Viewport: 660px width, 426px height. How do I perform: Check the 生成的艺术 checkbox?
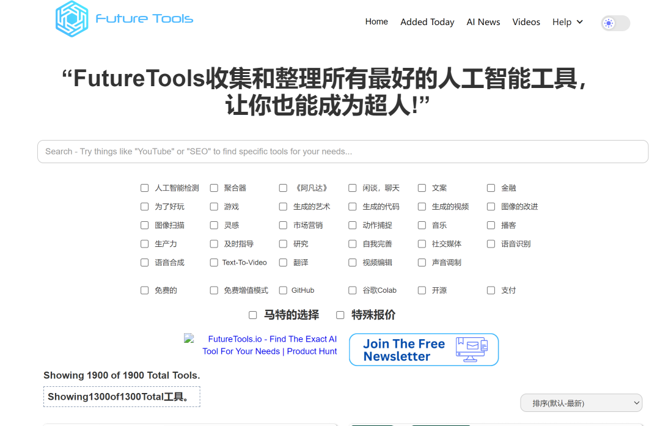283,206
